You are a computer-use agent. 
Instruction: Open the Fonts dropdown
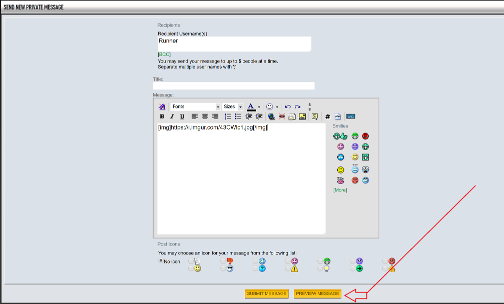pos(218,106)
